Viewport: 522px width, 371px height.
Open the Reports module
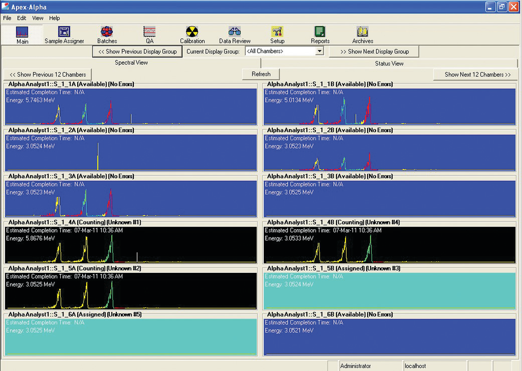pos(319,34)
